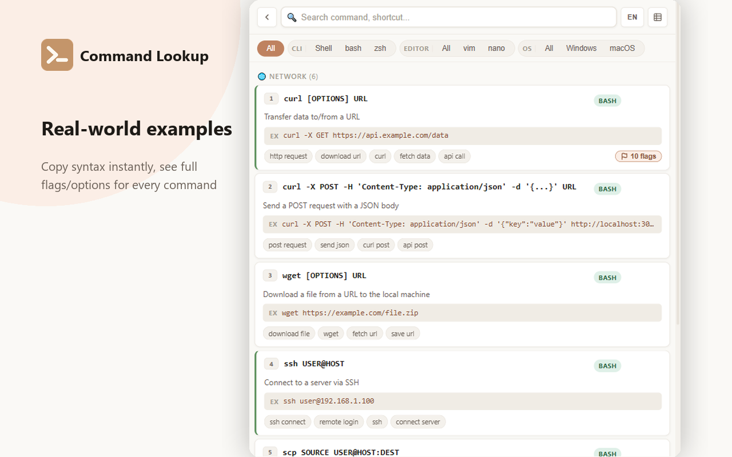
Task: Click the scp SOURCE USER@HOST:DEST title
Action: [341, 452]
